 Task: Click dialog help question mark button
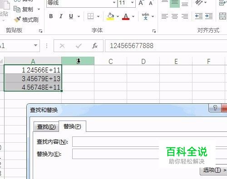click(215, 108)
